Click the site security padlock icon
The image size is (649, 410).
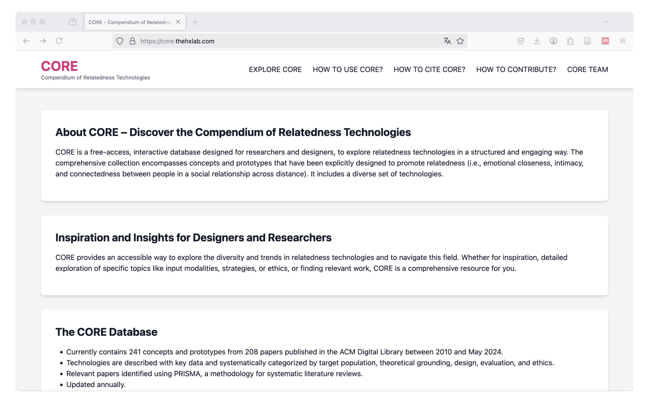pos(133,41)
